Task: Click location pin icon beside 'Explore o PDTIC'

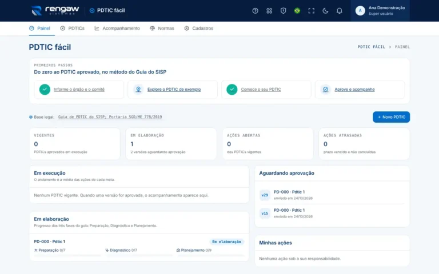Action: (x=138, y=90)
